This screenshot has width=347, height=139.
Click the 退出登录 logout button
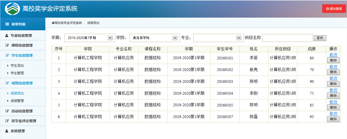click(x=334, y=9)
